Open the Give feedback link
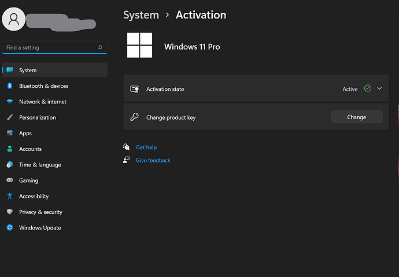 (153, 160)
